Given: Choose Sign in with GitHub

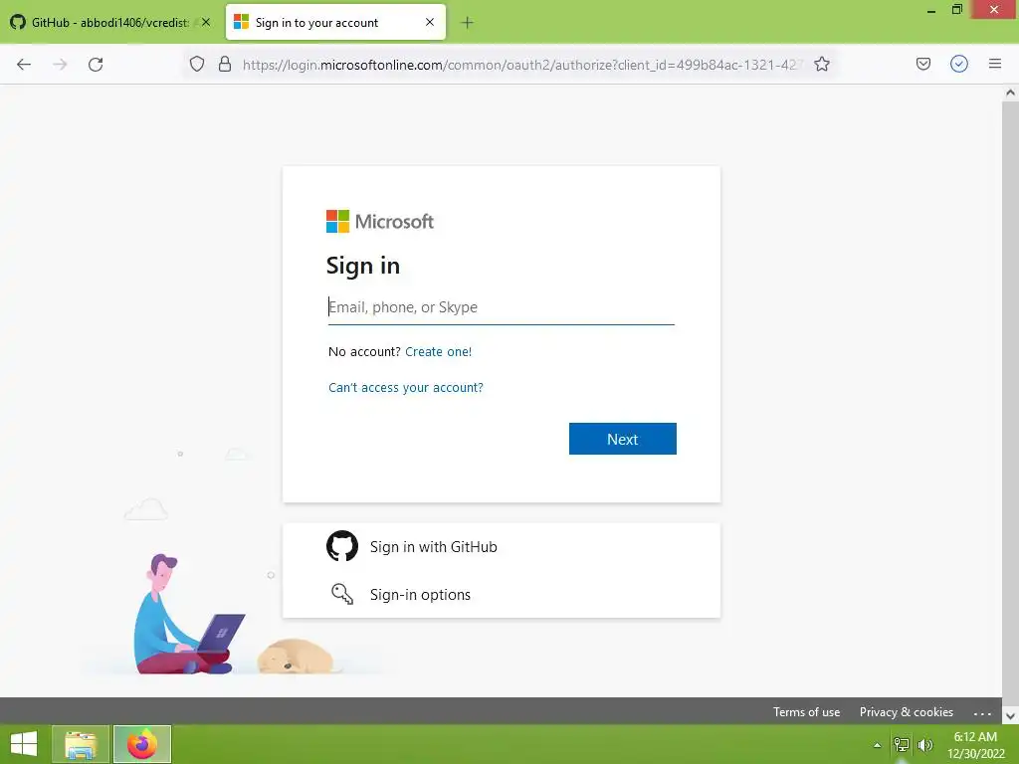Looking at the screenshot, I should click(502, 547).
